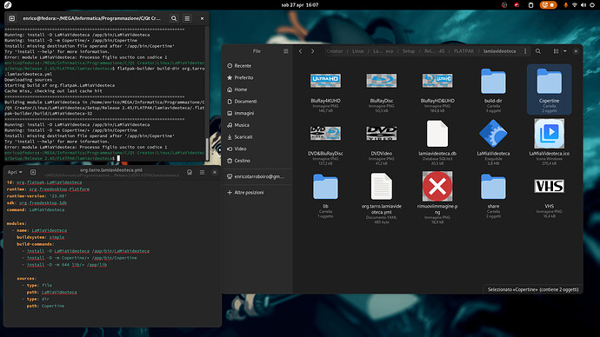The height and width of the screenshot is (337, 600).
Task: Open the LaMiaVideoteca executable icon
Action: coord(493,134)
